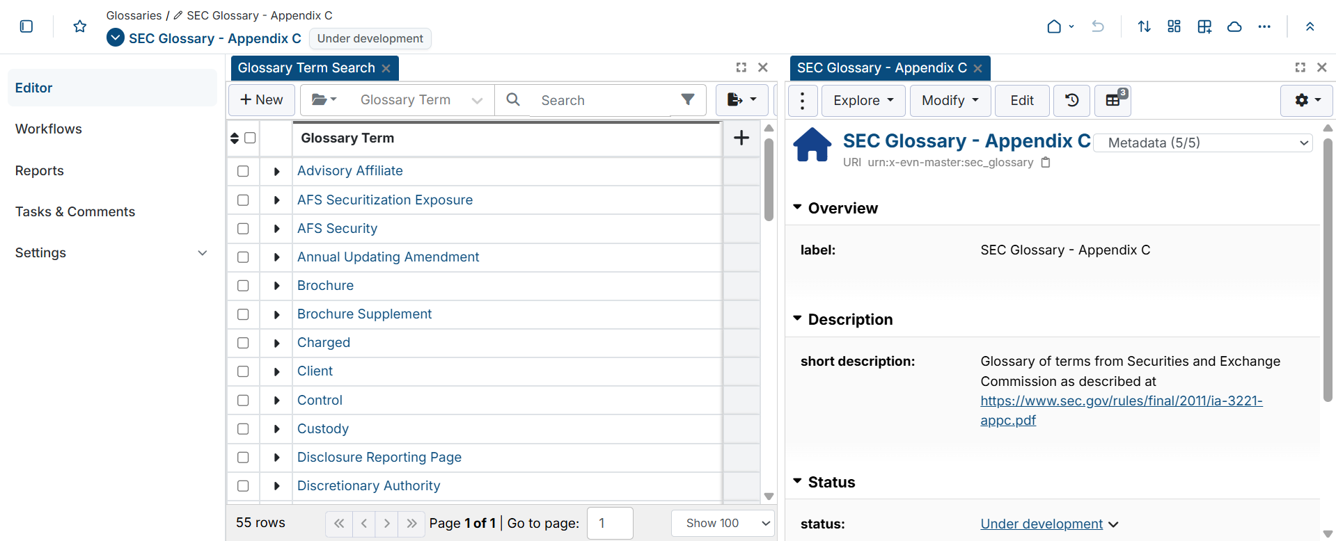
Task: Open the sec.gov appc.pdf link
Action: [1121, 410]
